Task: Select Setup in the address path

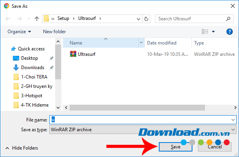Action: point(63,18)
